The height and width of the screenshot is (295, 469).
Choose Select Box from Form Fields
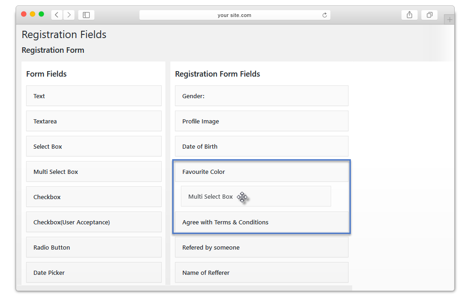pos(94,146)
